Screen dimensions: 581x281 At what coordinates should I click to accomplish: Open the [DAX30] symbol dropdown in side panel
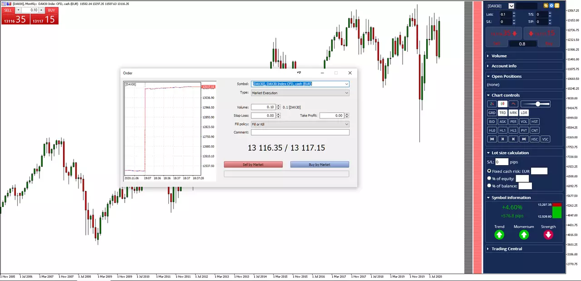[512, 6]
